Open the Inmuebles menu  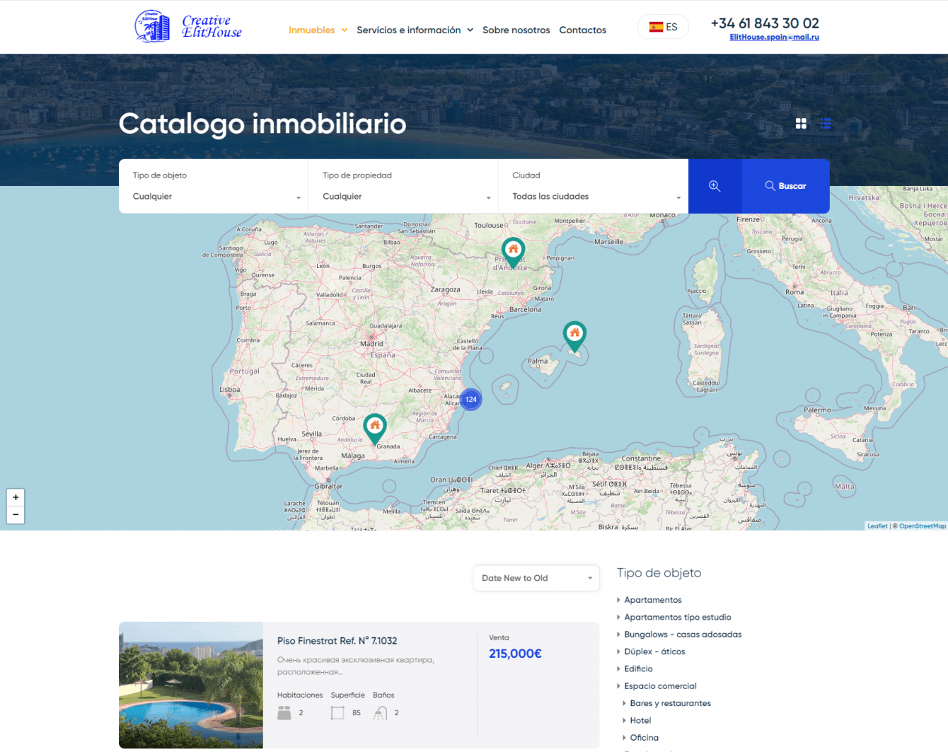312,30
